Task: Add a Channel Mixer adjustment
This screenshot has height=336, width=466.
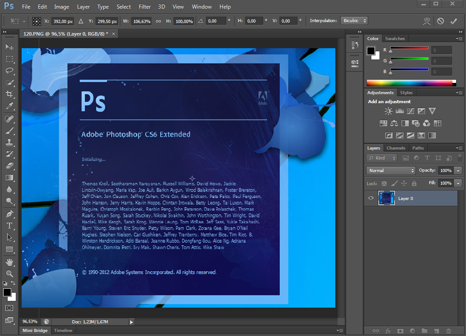Action: pyautogui.click(x=426, y=123)
